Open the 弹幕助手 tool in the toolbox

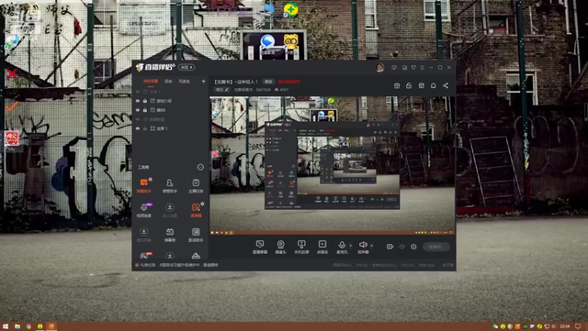[144, 185]
